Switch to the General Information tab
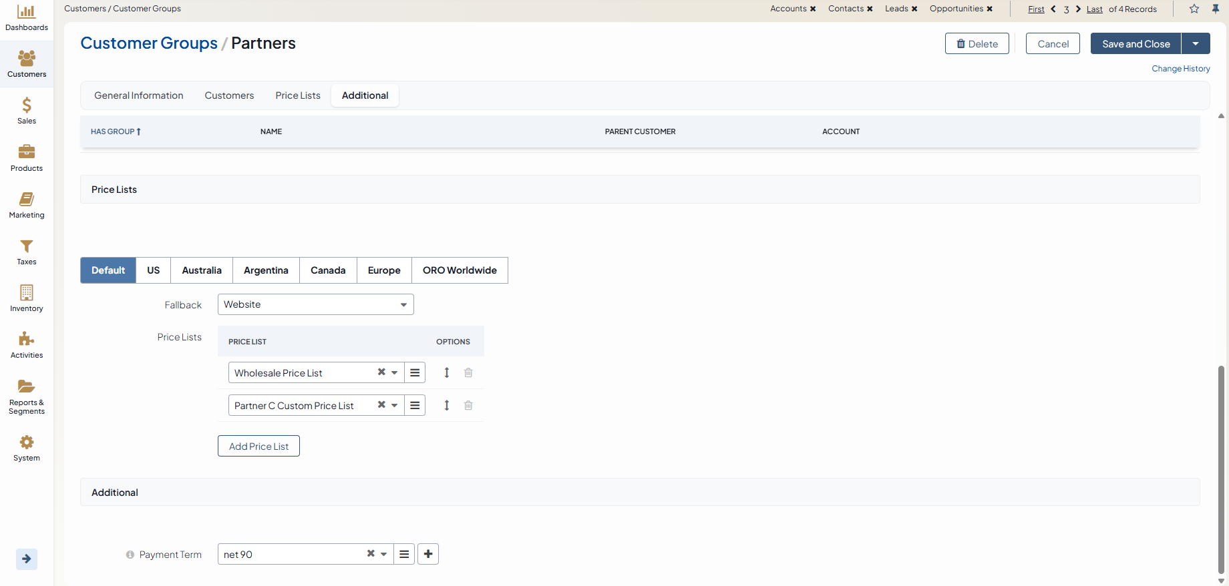 [x=138, y=95]
